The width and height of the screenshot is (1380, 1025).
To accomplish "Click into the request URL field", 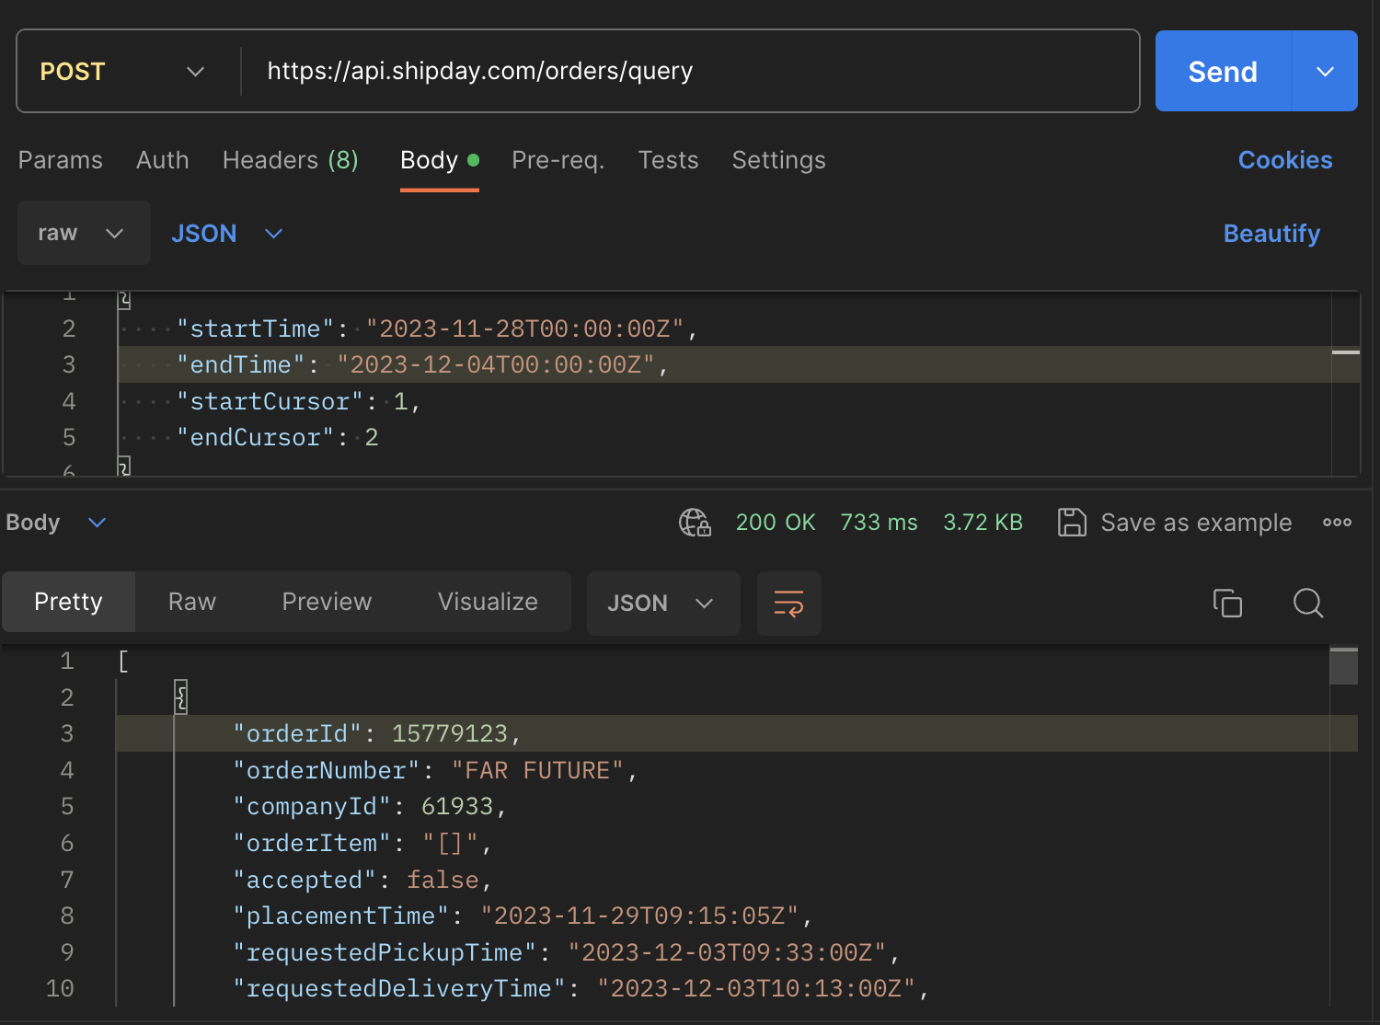I will [x=681, y=72].
